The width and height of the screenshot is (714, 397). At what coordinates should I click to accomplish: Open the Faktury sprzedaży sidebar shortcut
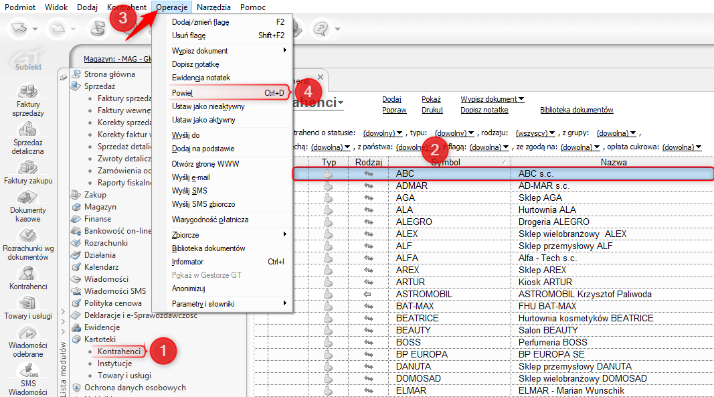coord(27,92)
